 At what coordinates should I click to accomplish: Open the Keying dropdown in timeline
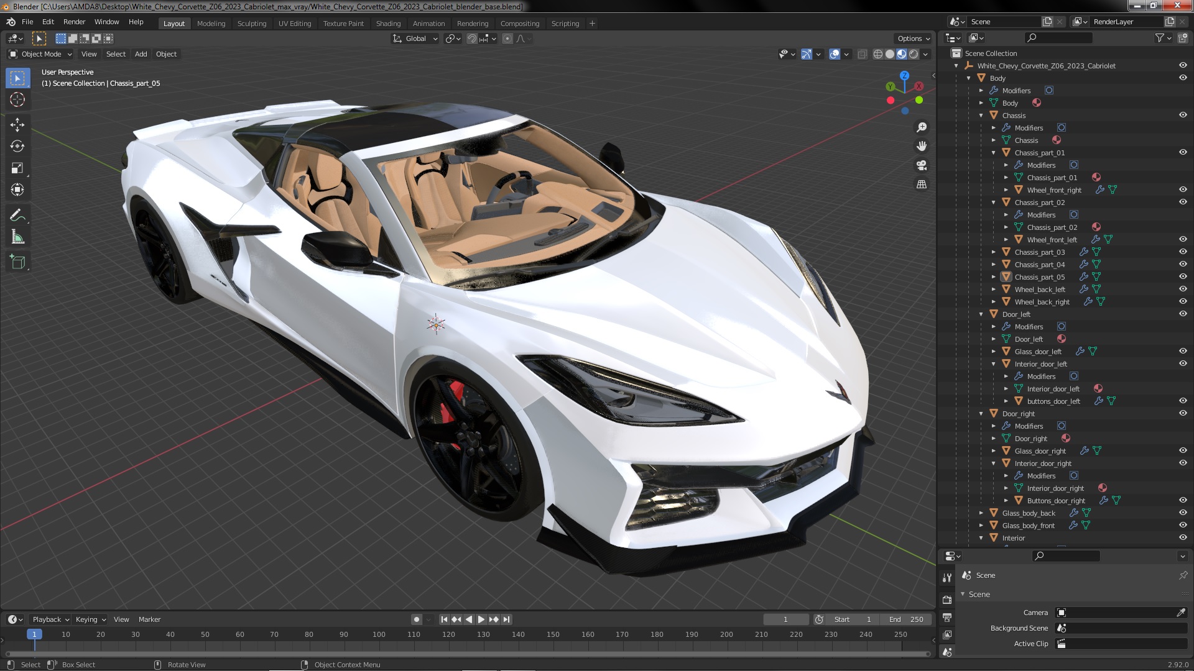tap(91, 619)
